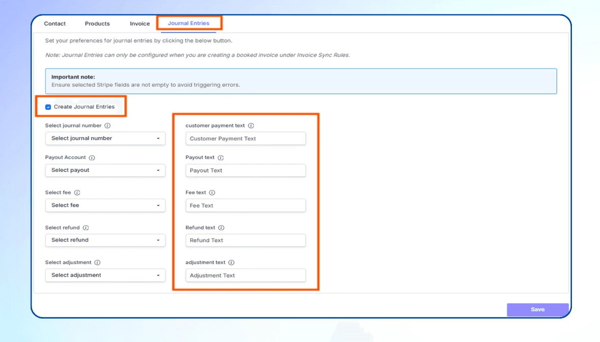Open the Products tab
The height and width of the screenshot is (342, 600).
pos(97,24)
